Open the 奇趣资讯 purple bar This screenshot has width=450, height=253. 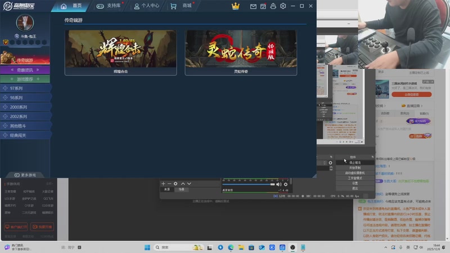25,70
